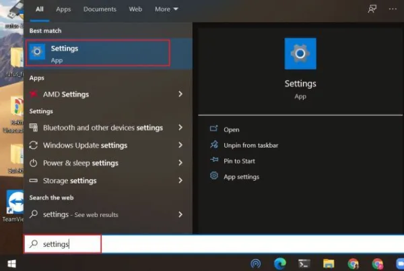The image size is (404, 271).
Task: Click the Power & sleep power icon
Action: 34,163
